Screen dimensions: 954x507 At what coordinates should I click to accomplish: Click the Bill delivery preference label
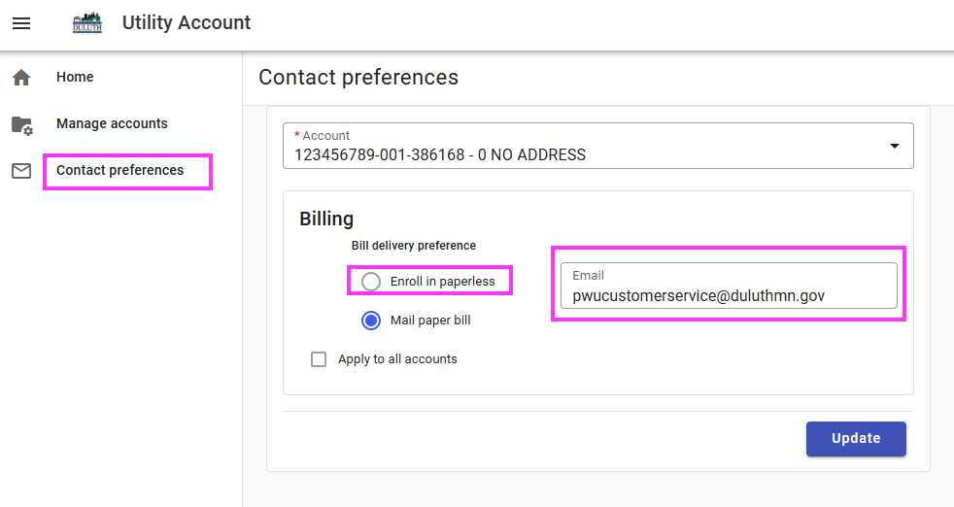[414, 246]
